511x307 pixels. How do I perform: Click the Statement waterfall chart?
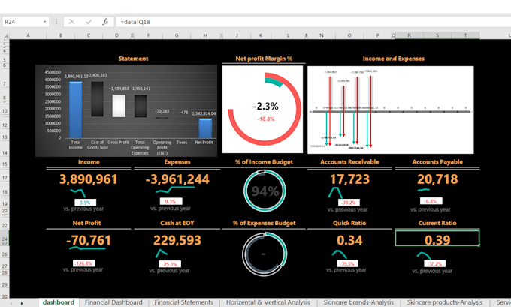coord(126,110)
